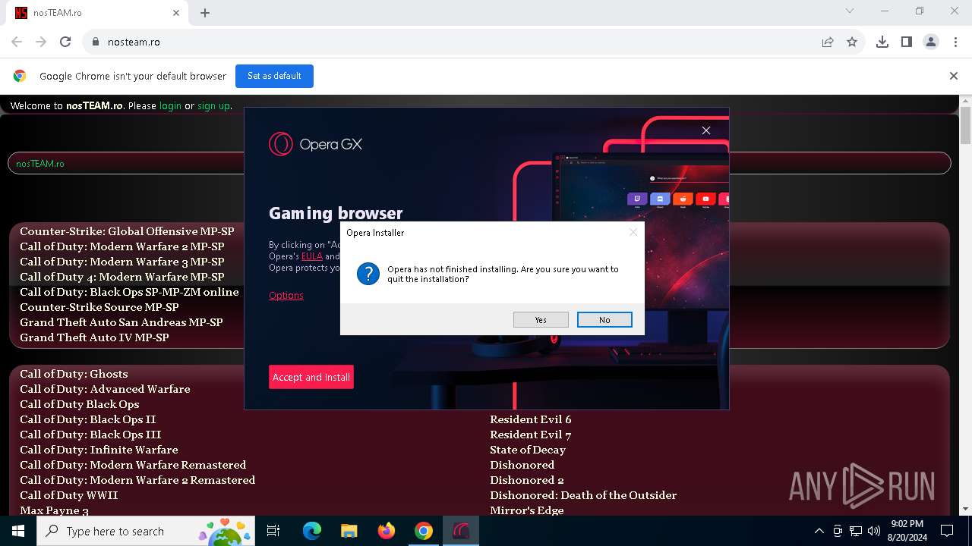The height and width of the screenshot is (546, 972).
Task: Open Call of Duty: Black Ops III
Action: pos(90,435)
